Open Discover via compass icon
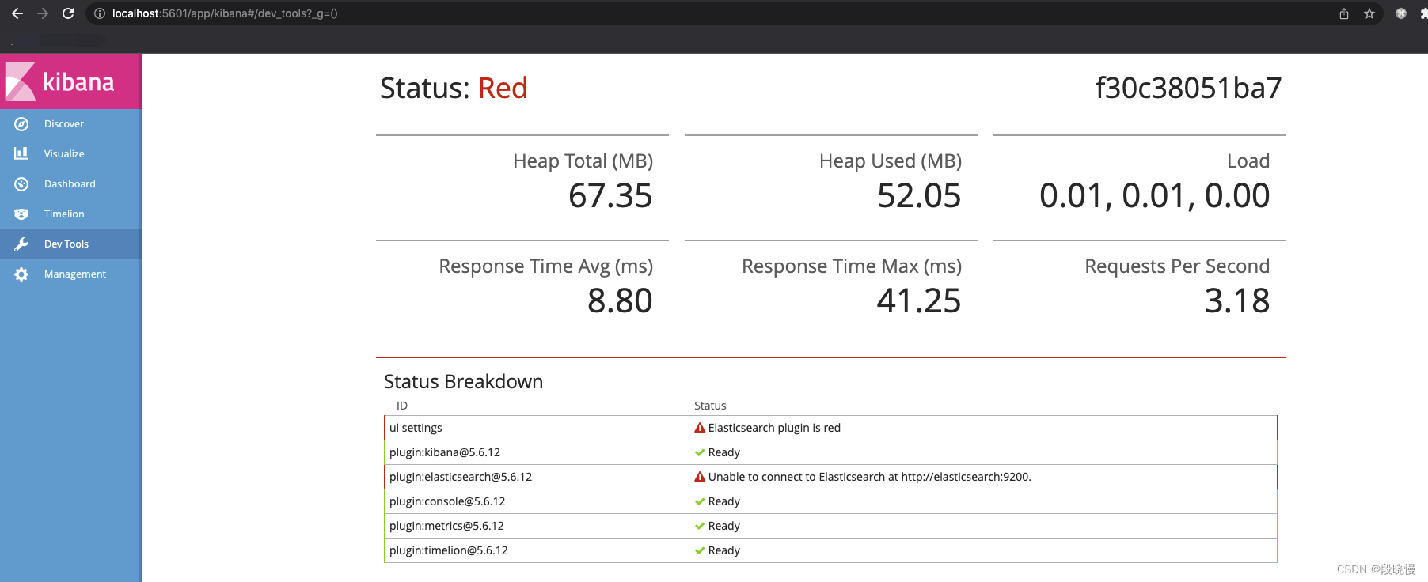Image resolution: width=1428 pixels, height=582 pixels. coord(21,124)
